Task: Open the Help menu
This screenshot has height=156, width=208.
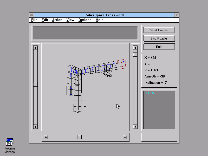Action: 99,20
